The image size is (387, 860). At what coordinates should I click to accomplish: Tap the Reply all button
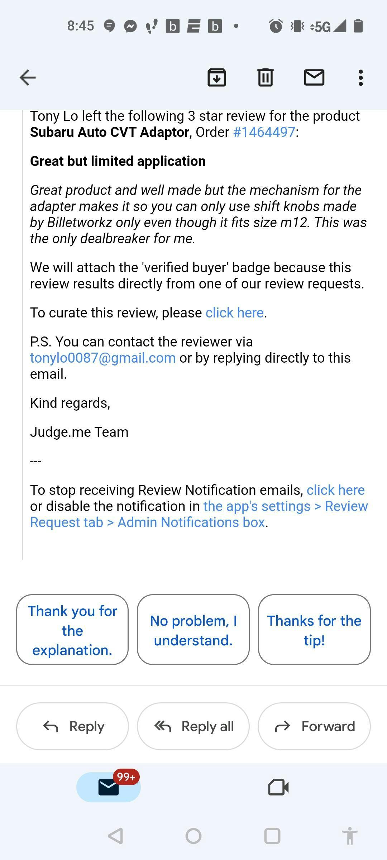click(x=193, y=726)
